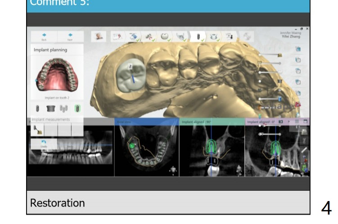The height and width of the screenshot is (224, 338).
Task: Choose the dark sleeve component icon
Action: coord(51,109)
